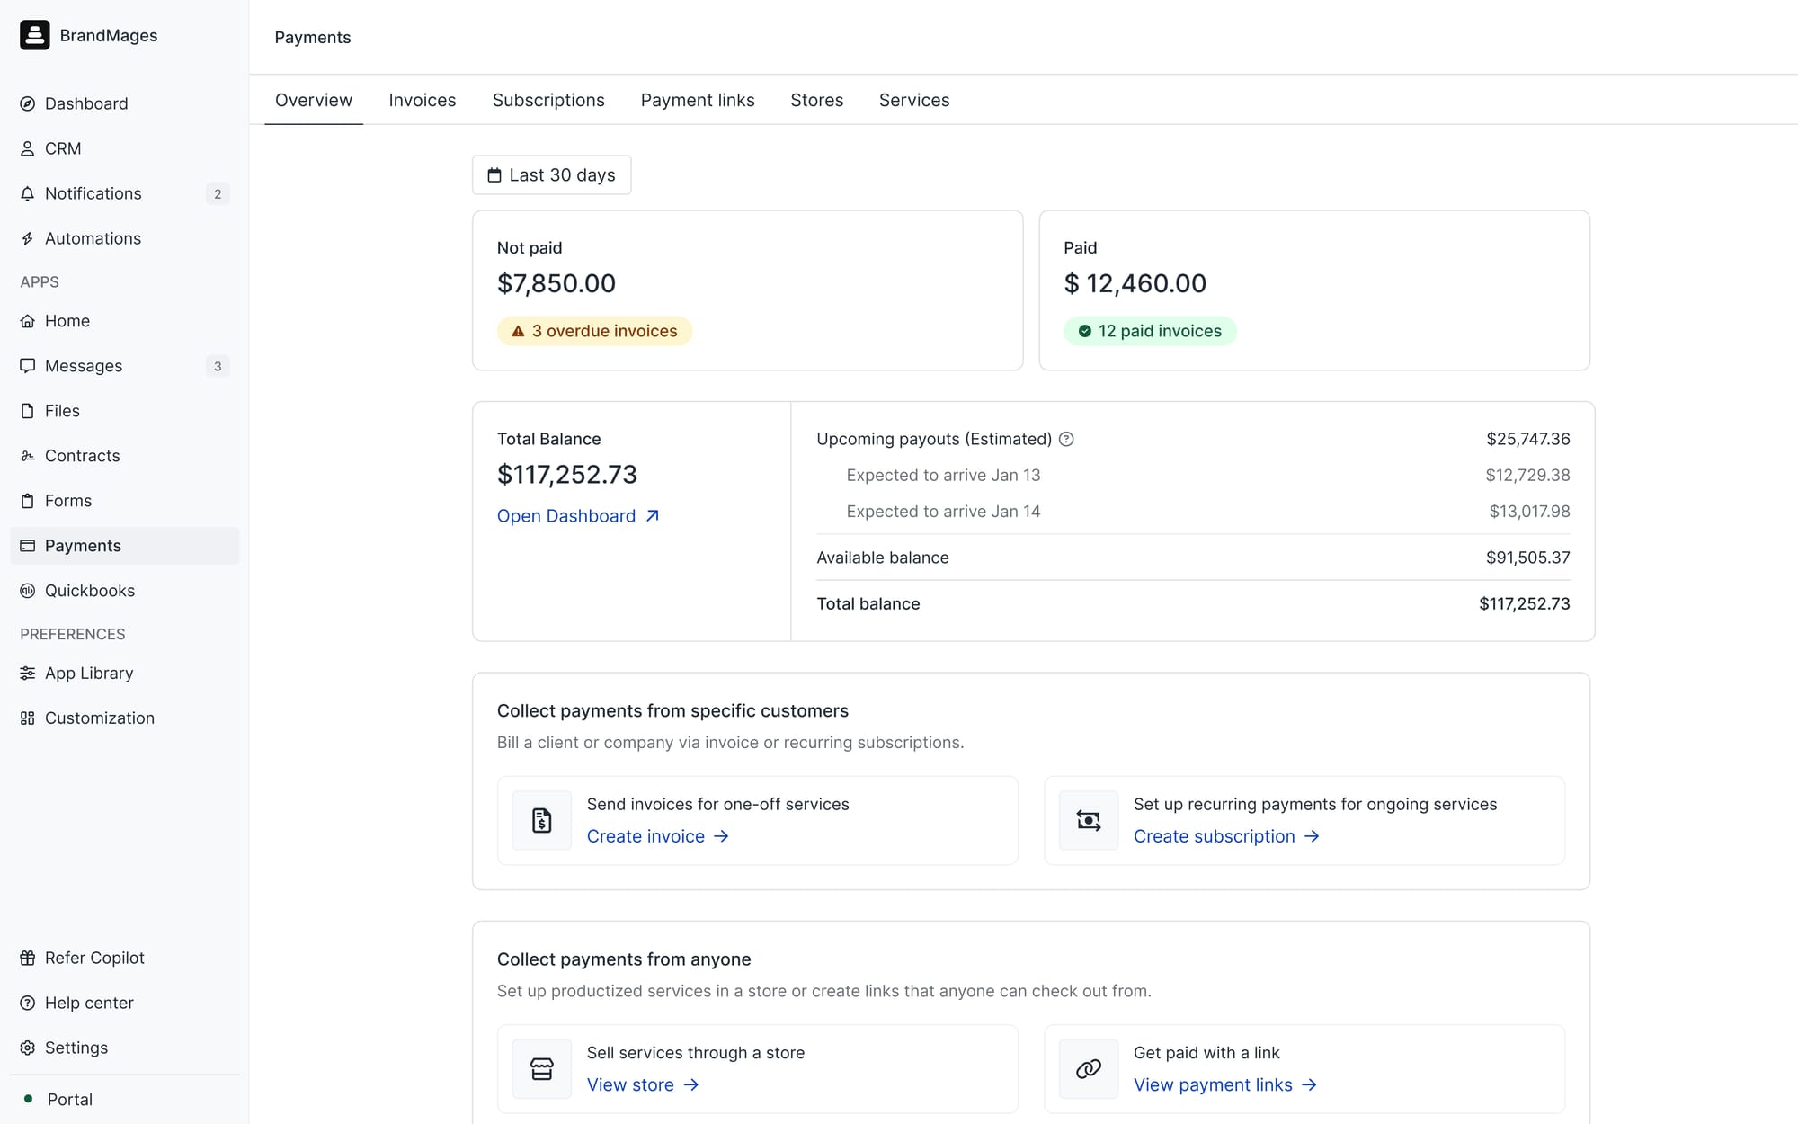This screenshot has height=1124, width=1798.
Task: Open Dashboard via its compass icon
Action: (x=28, y=103)
